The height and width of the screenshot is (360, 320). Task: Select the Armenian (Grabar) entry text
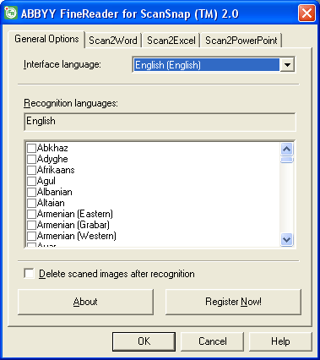(73, 225)
